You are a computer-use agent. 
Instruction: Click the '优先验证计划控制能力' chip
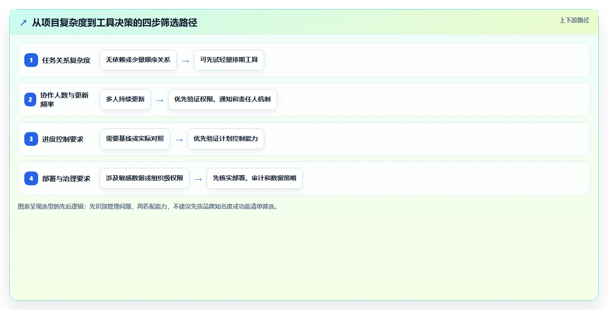click(226, 139)
